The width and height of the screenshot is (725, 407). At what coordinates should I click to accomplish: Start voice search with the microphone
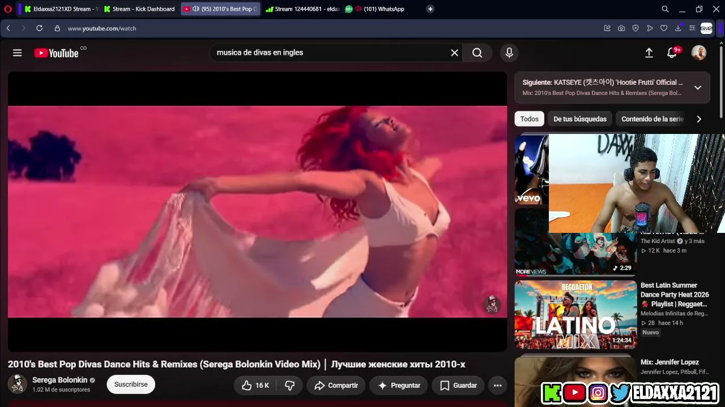[x=509, y=53]
